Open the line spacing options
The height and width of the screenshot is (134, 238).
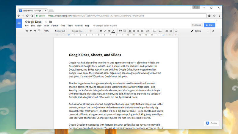pos(148,31)
